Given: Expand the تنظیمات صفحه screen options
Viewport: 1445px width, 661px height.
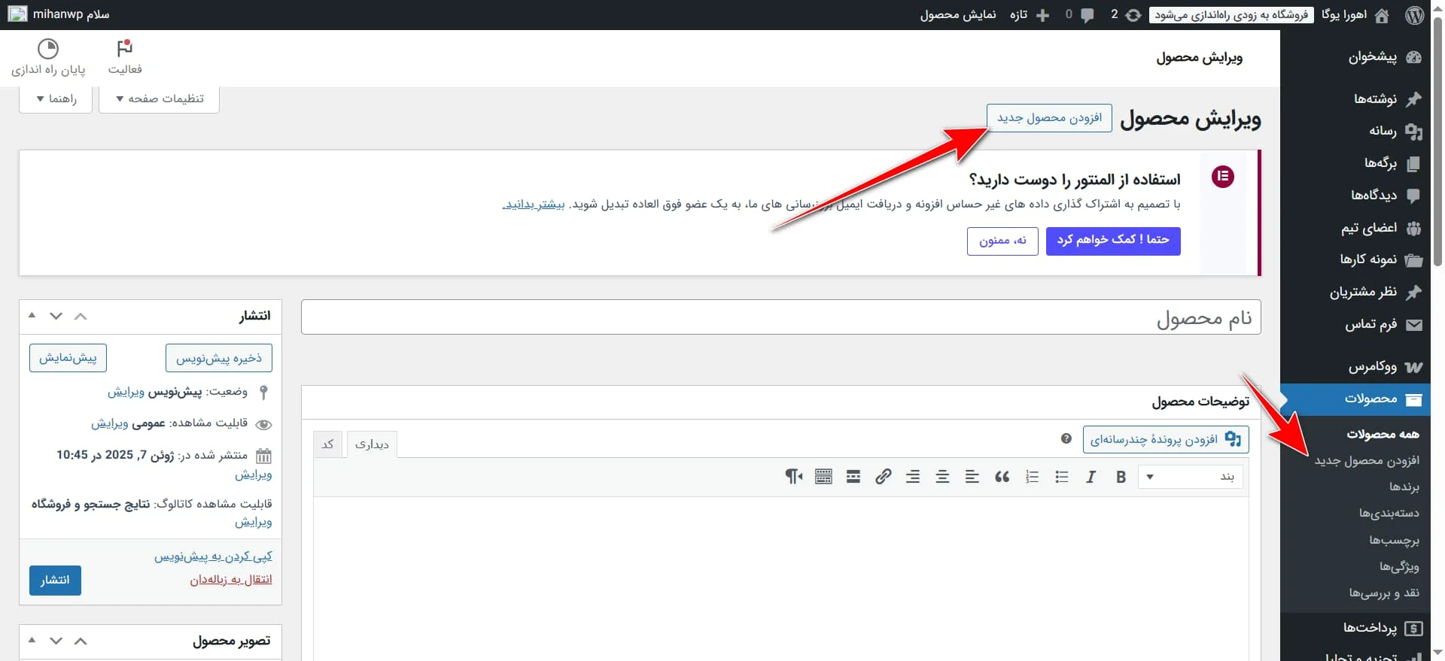Looking at the screenshot, I should pos(159,99).
